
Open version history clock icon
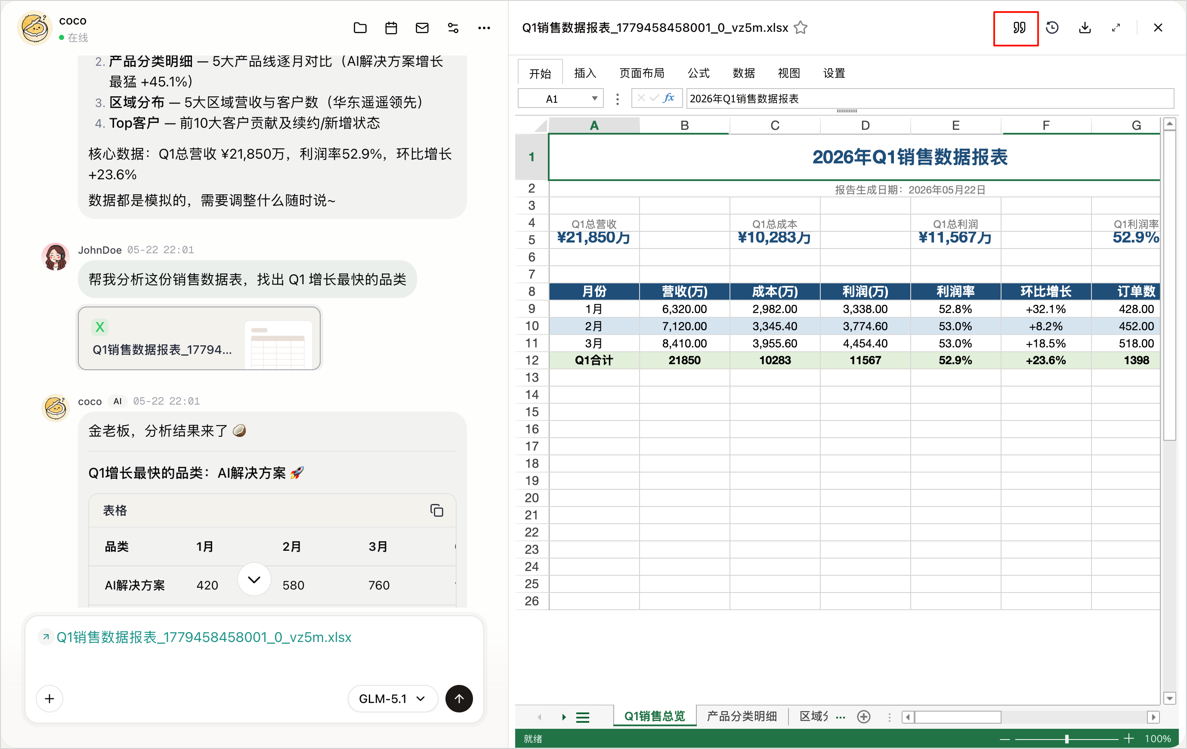click(1052, 28)
